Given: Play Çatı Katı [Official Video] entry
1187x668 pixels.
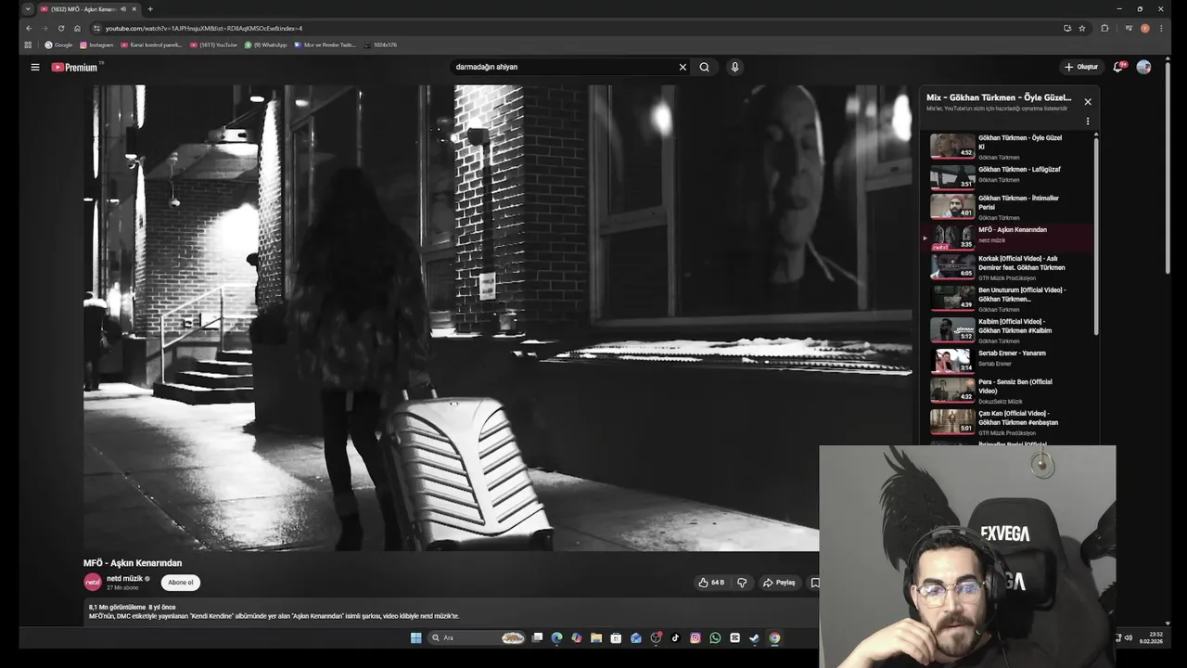Looking at the screenshot, I should click(x=1009, y=422).
